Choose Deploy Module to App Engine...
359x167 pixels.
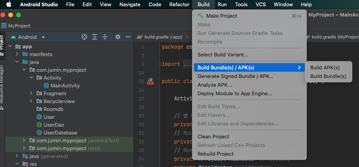click(x=249, y=94)
